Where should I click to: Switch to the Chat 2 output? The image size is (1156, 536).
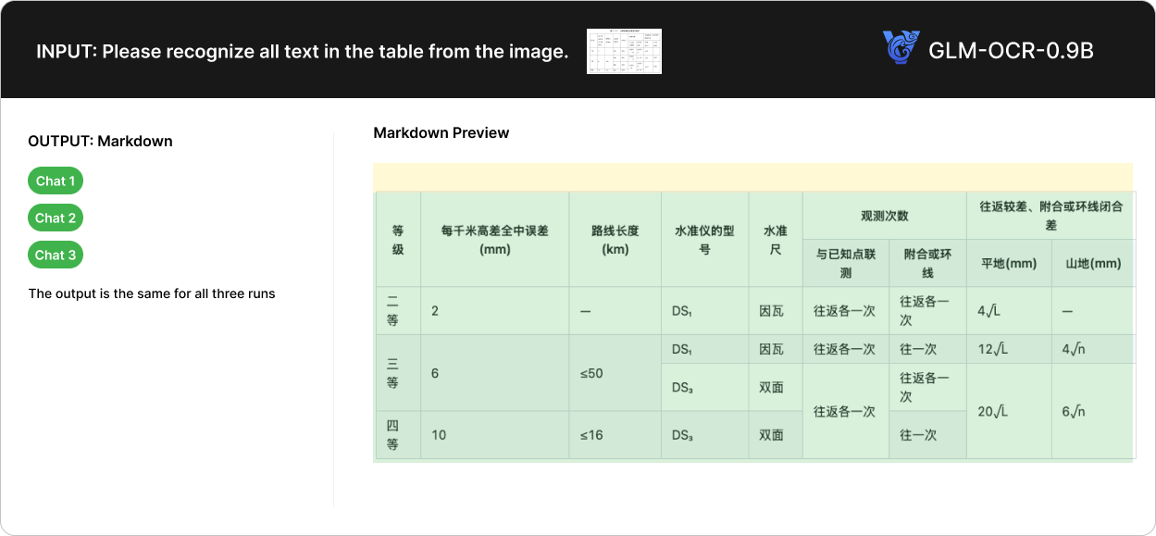click(x=56, y=218)
